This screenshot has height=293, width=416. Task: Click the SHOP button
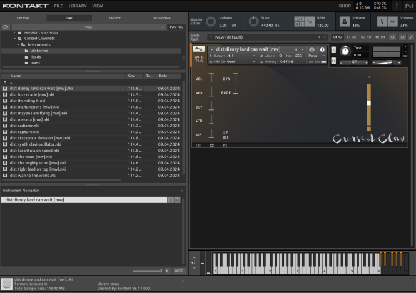pyautogui.click(x=345, y=6)
